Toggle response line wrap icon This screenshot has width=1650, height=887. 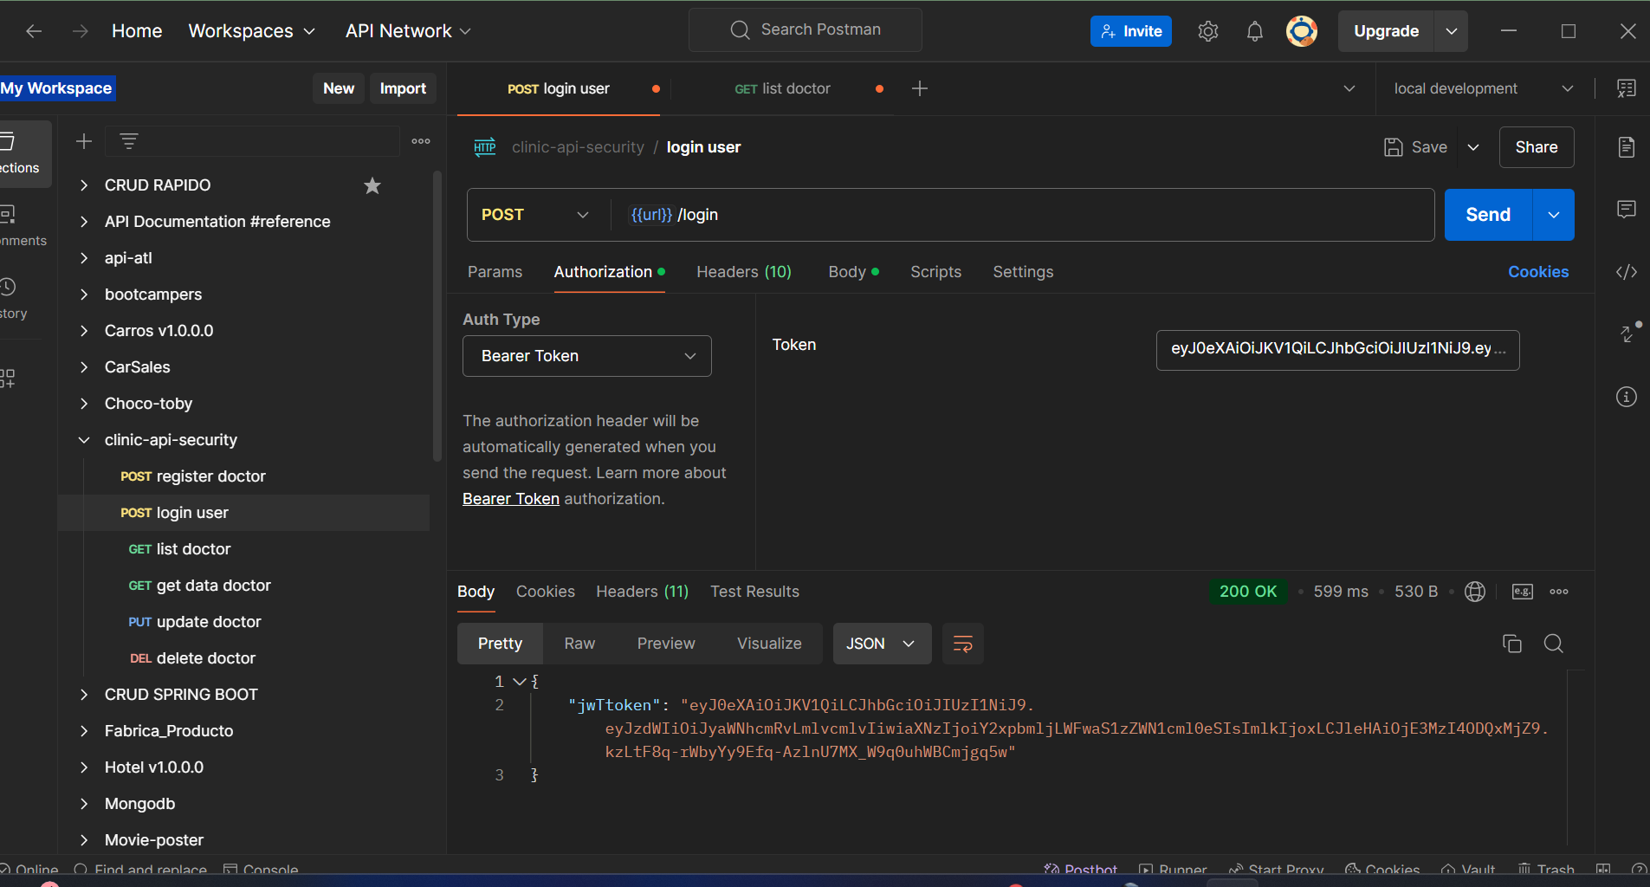pyautogui.click(x=963, y=644)
